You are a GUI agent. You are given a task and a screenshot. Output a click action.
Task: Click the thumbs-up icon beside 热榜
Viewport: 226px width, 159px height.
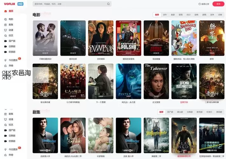click(5, 66)
